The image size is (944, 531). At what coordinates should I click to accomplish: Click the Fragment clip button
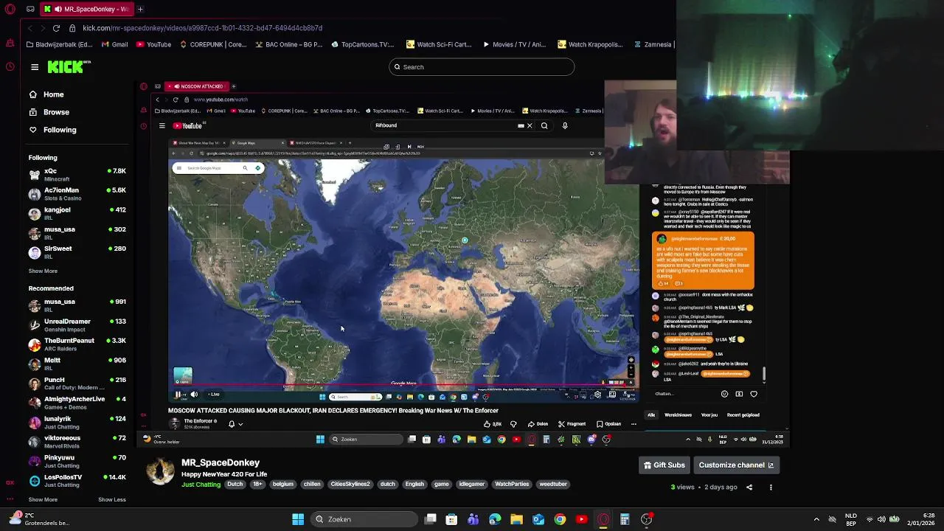pos(572,424)
